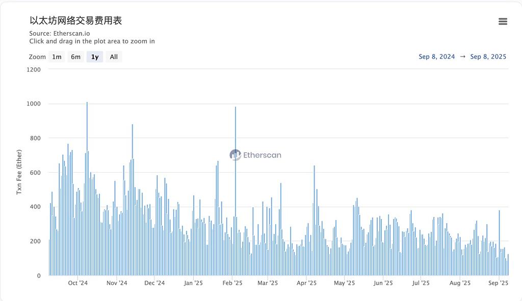
Task: Click the Source: Etherscan.io subtitle text
Action: click(x=60, y=34)
